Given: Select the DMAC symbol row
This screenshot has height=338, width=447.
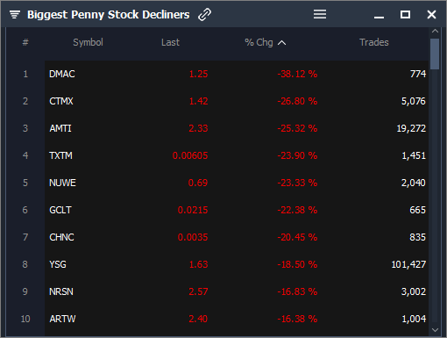Looking at the screenshot, I should tap(237, 74).
